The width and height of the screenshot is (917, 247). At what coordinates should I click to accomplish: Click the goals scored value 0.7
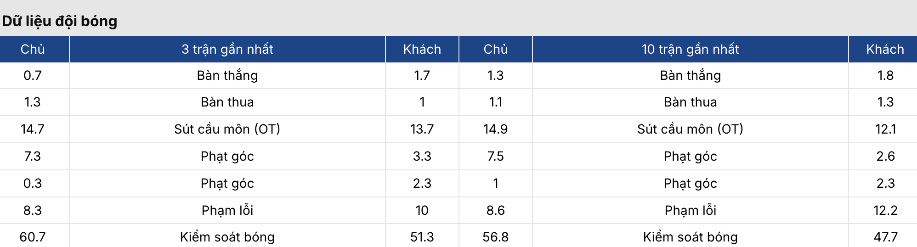pyautogui.click(x=33, y=75)
